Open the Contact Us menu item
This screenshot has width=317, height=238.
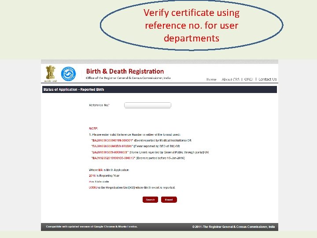268,79
